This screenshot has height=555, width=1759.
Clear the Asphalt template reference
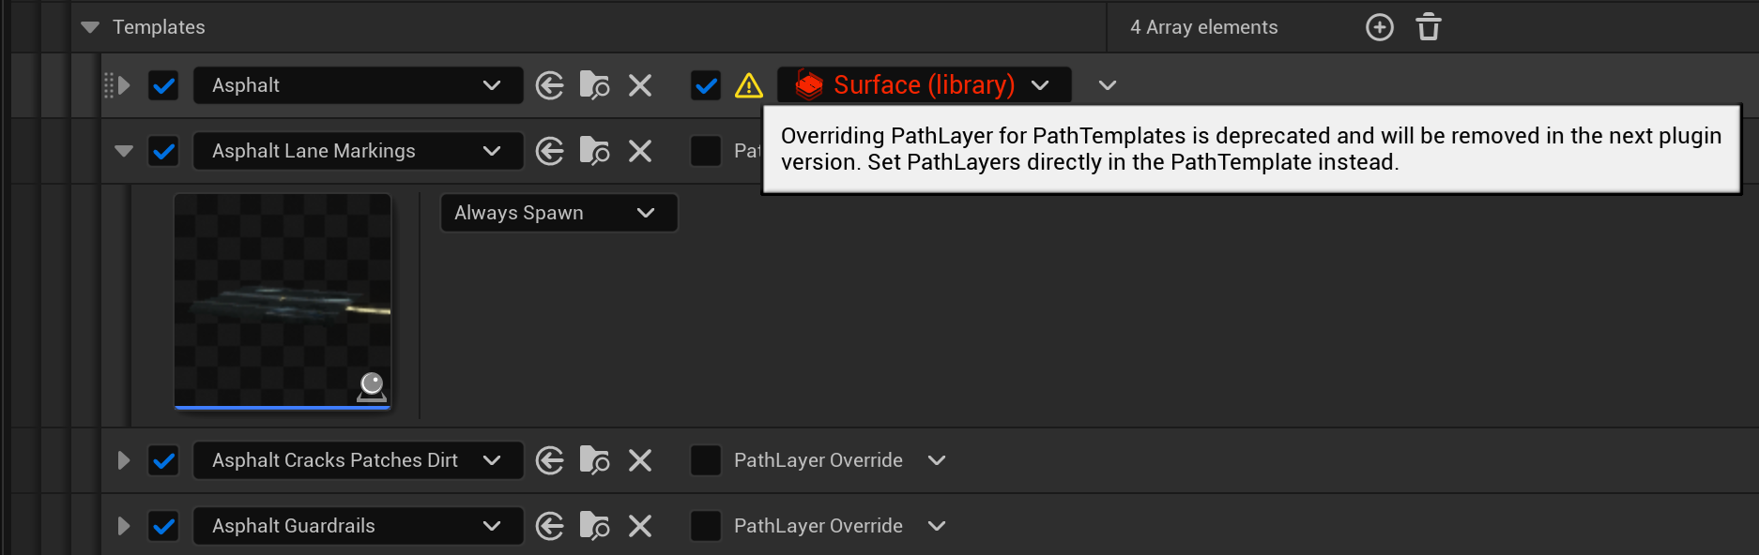point(640,85)
